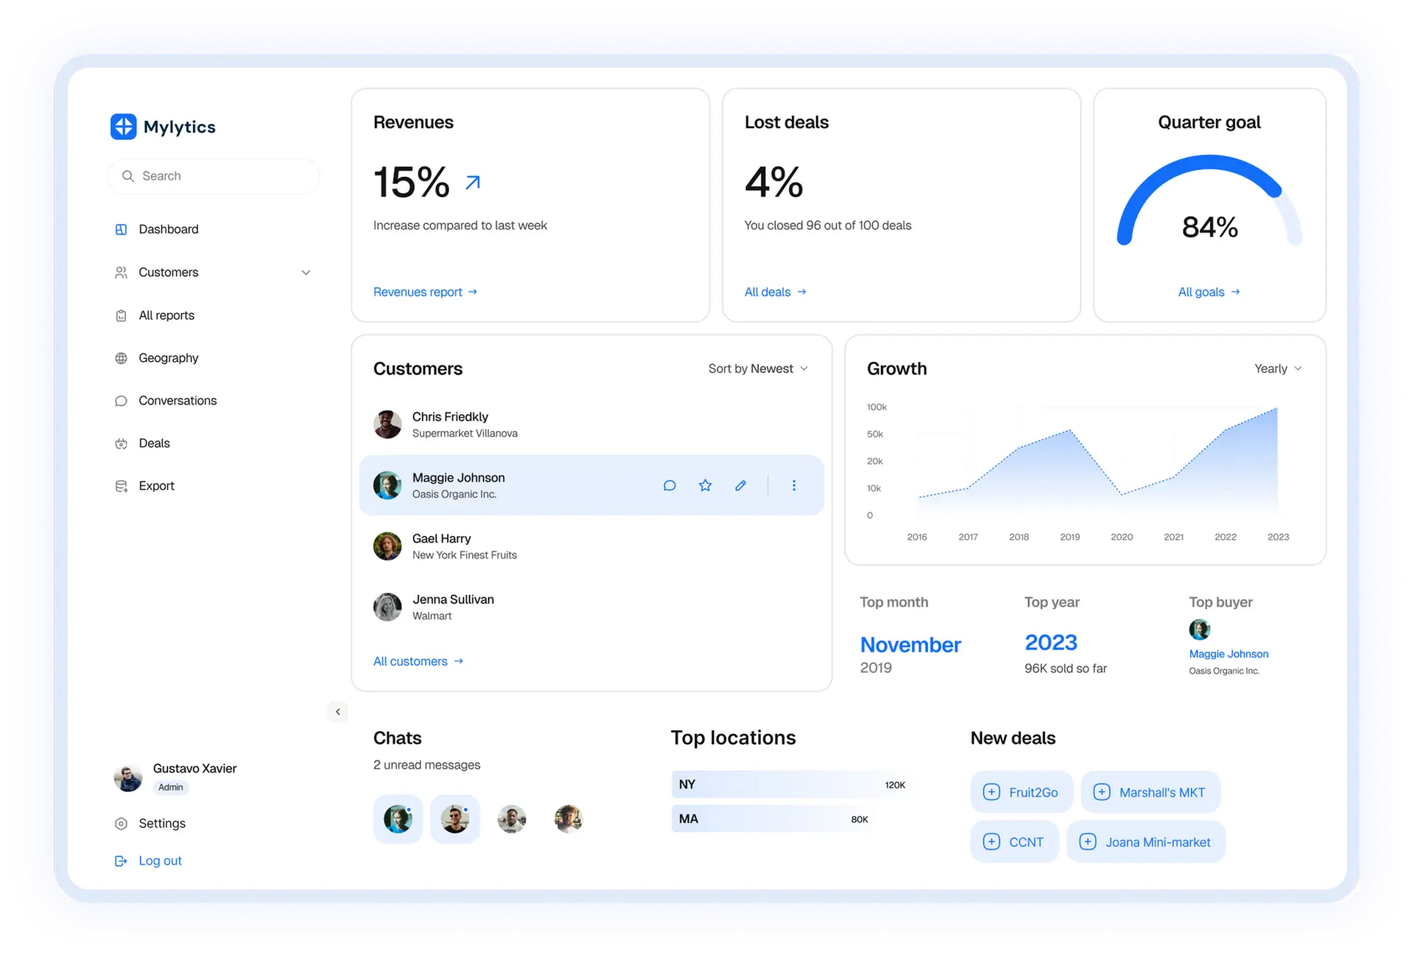
Task: Click the chat bubble icon on Maggie Johnson row
Action: (x=669, y=486)
